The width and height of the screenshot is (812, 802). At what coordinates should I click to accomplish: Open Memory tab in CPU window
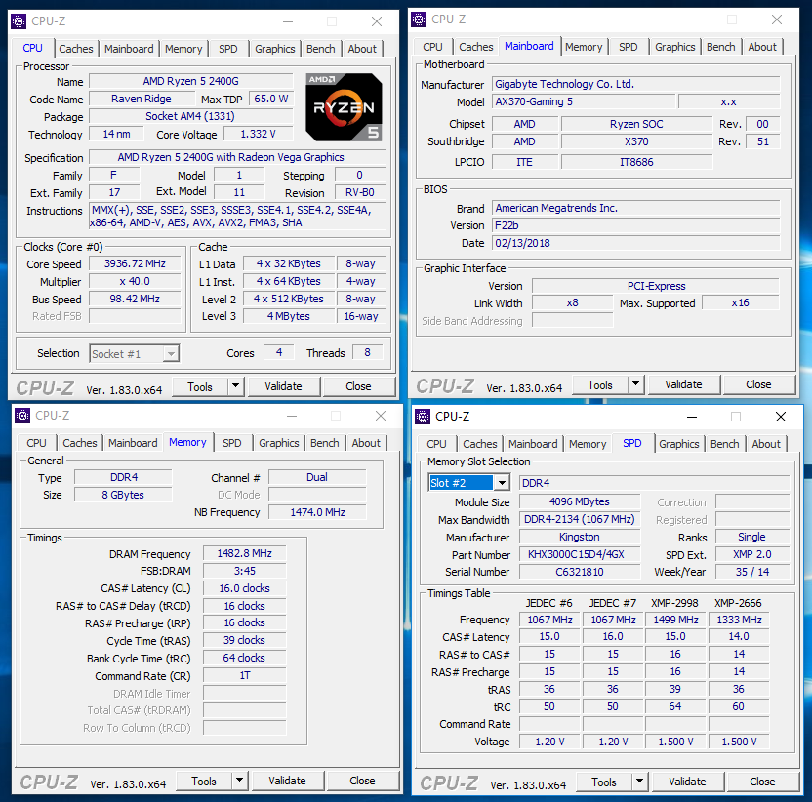[x=183, y=49]
